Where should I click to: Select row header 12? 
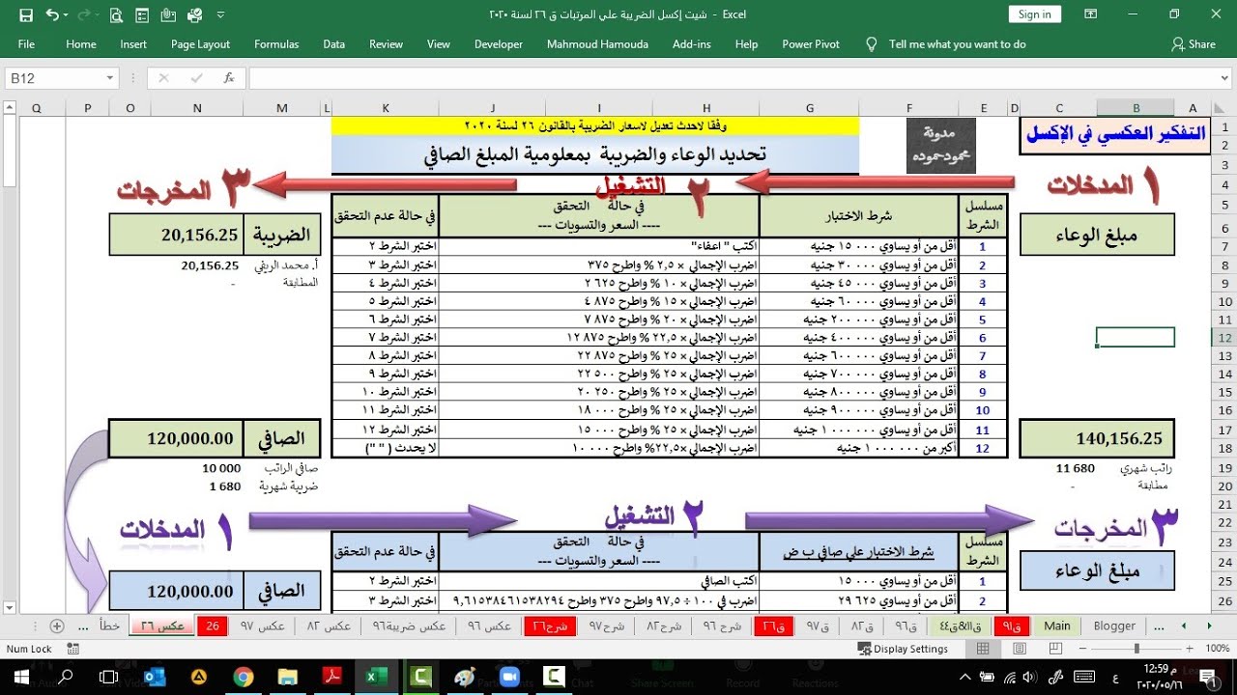click(1223, 338)
